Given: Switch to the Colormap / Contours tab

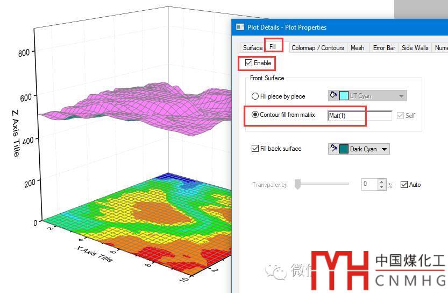Looking at the screenshot, I should tap(318, 48).
